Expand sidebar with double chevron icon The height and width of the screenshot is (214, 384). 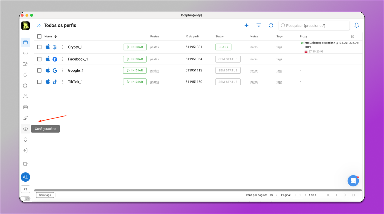39,26
